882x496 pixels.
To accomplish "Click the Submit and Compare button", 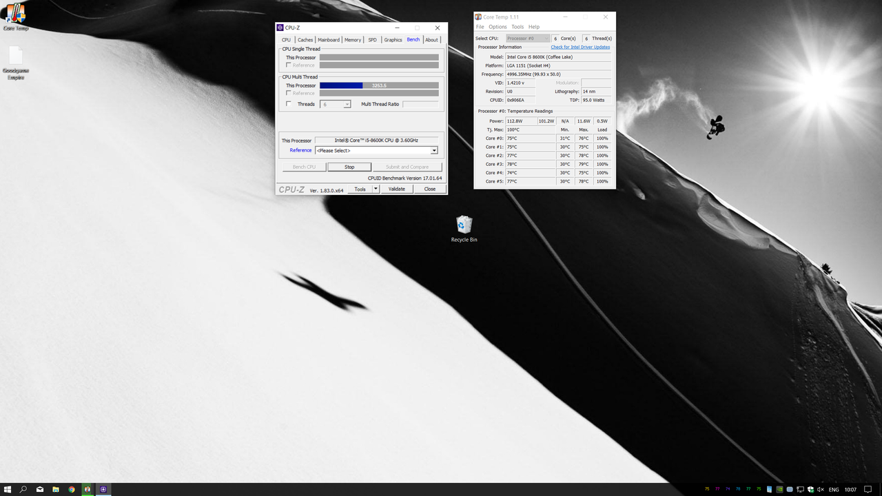I will tap(407, 167).
